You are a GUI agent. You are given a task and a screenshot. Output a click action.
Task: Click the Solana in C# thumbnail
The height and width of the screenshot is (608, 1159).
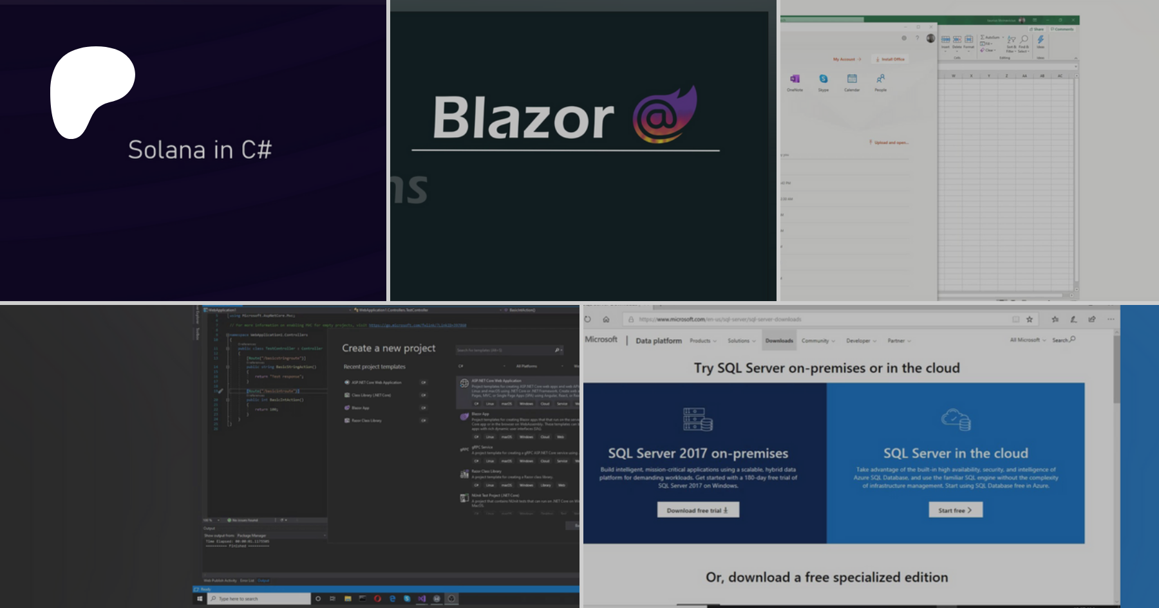[193, 151]
